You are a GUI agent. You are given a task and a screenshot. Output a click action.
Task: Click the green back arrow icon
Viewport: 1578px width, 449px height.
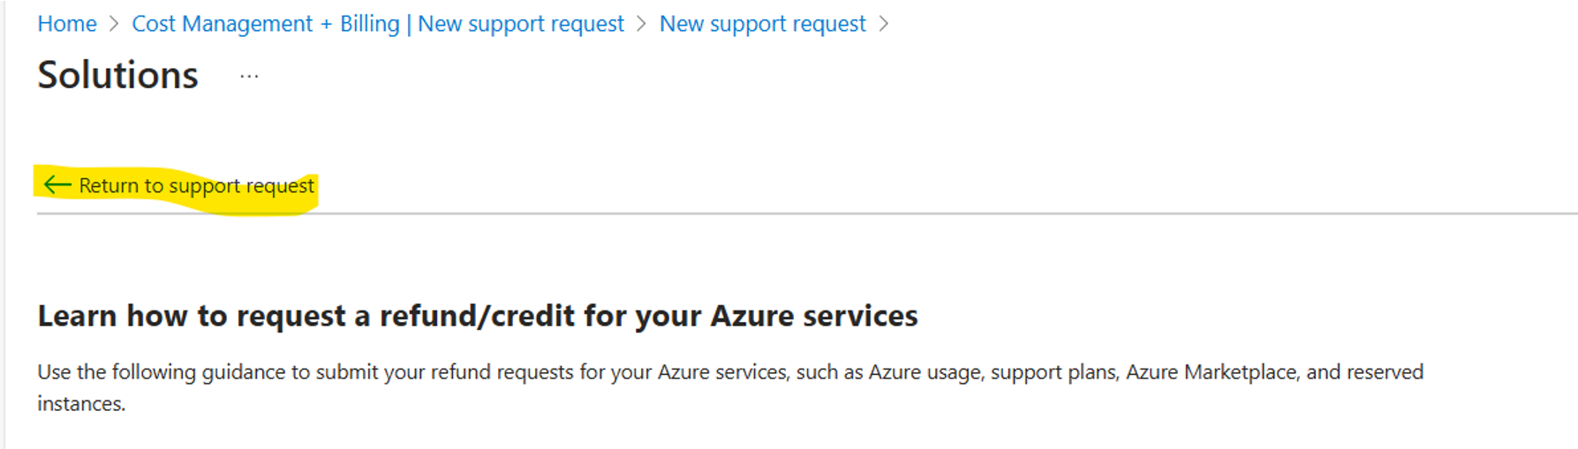point(57,184)
